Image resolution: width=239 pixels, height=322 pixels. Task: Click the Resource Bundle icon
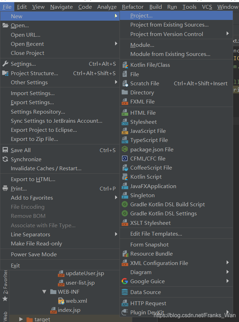125,254
